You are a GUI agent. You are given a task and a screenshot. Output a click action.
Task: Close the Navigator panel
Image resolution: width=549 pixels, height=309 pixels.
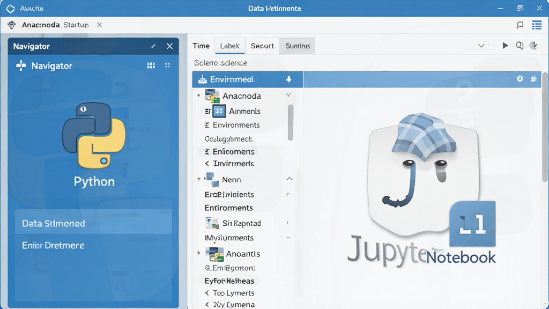coord(170,46)
